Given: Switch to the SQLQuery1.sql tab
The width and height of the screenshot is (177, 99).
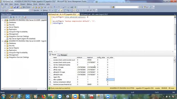Looking at the screenshot, I should (94, 14).
